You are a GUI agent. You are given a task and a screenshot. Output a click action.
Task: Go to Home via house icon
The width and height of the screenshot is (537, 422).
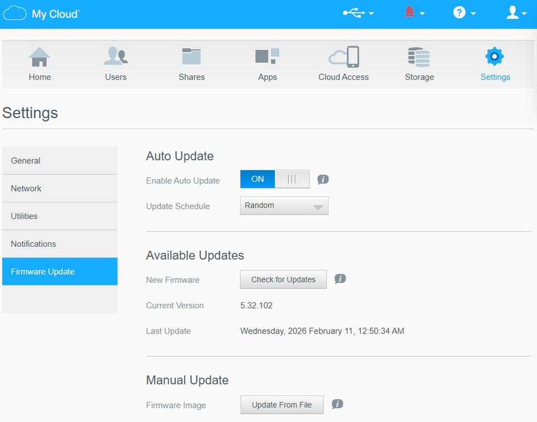click(39, 57)
